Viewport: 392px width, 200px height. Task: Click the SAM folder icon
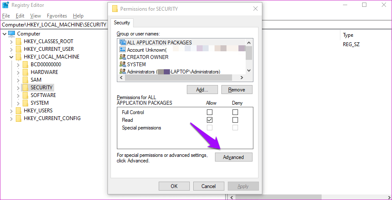pyautogui.click(x=25, y=80)
